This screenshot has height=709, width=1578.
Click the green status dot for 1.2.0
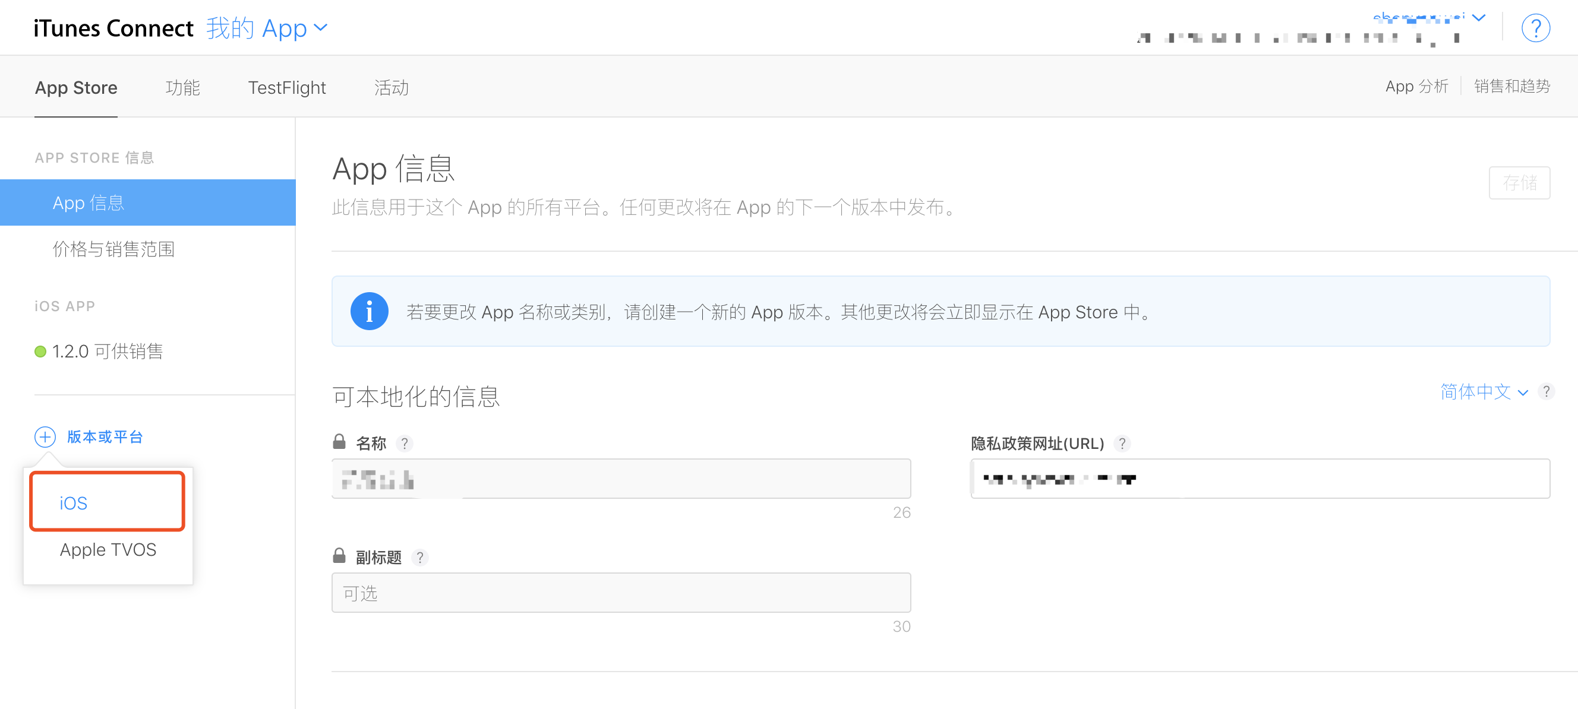pyautogui.click(x=40, y=352)
